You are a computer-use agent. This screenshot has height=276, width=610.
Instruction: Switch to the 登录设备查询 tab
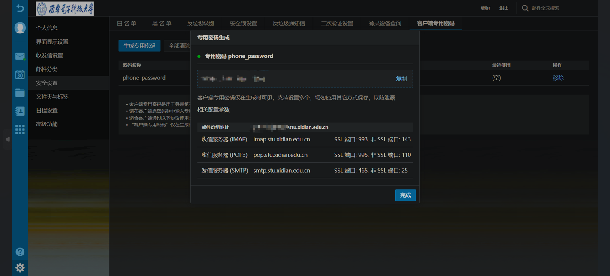(385, 24)
